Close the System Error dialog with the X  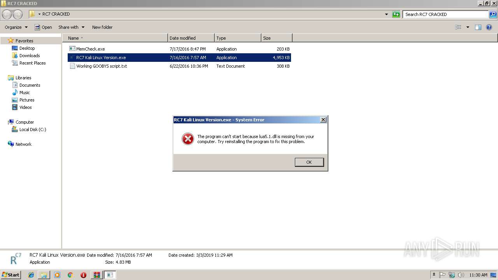pyautogui.click(x=323, y=120)
